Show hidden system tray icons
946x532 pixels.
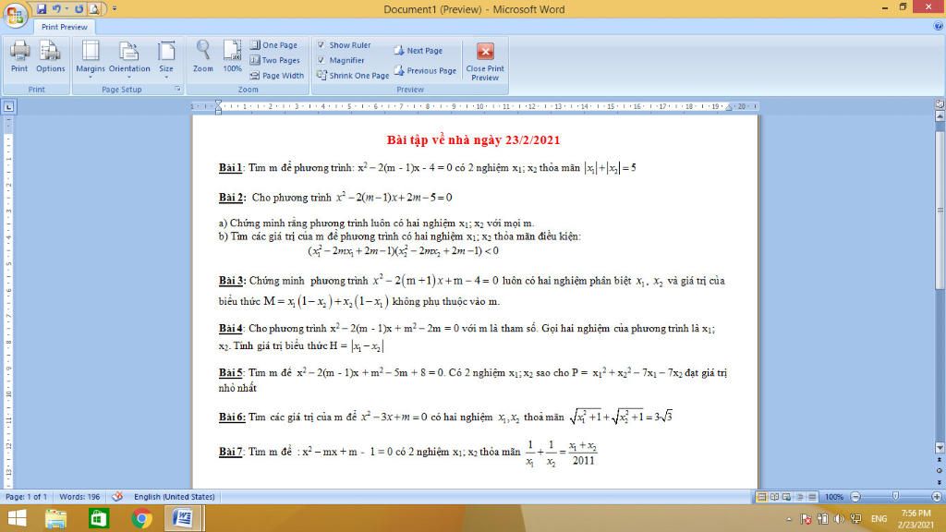pos(789,519)
